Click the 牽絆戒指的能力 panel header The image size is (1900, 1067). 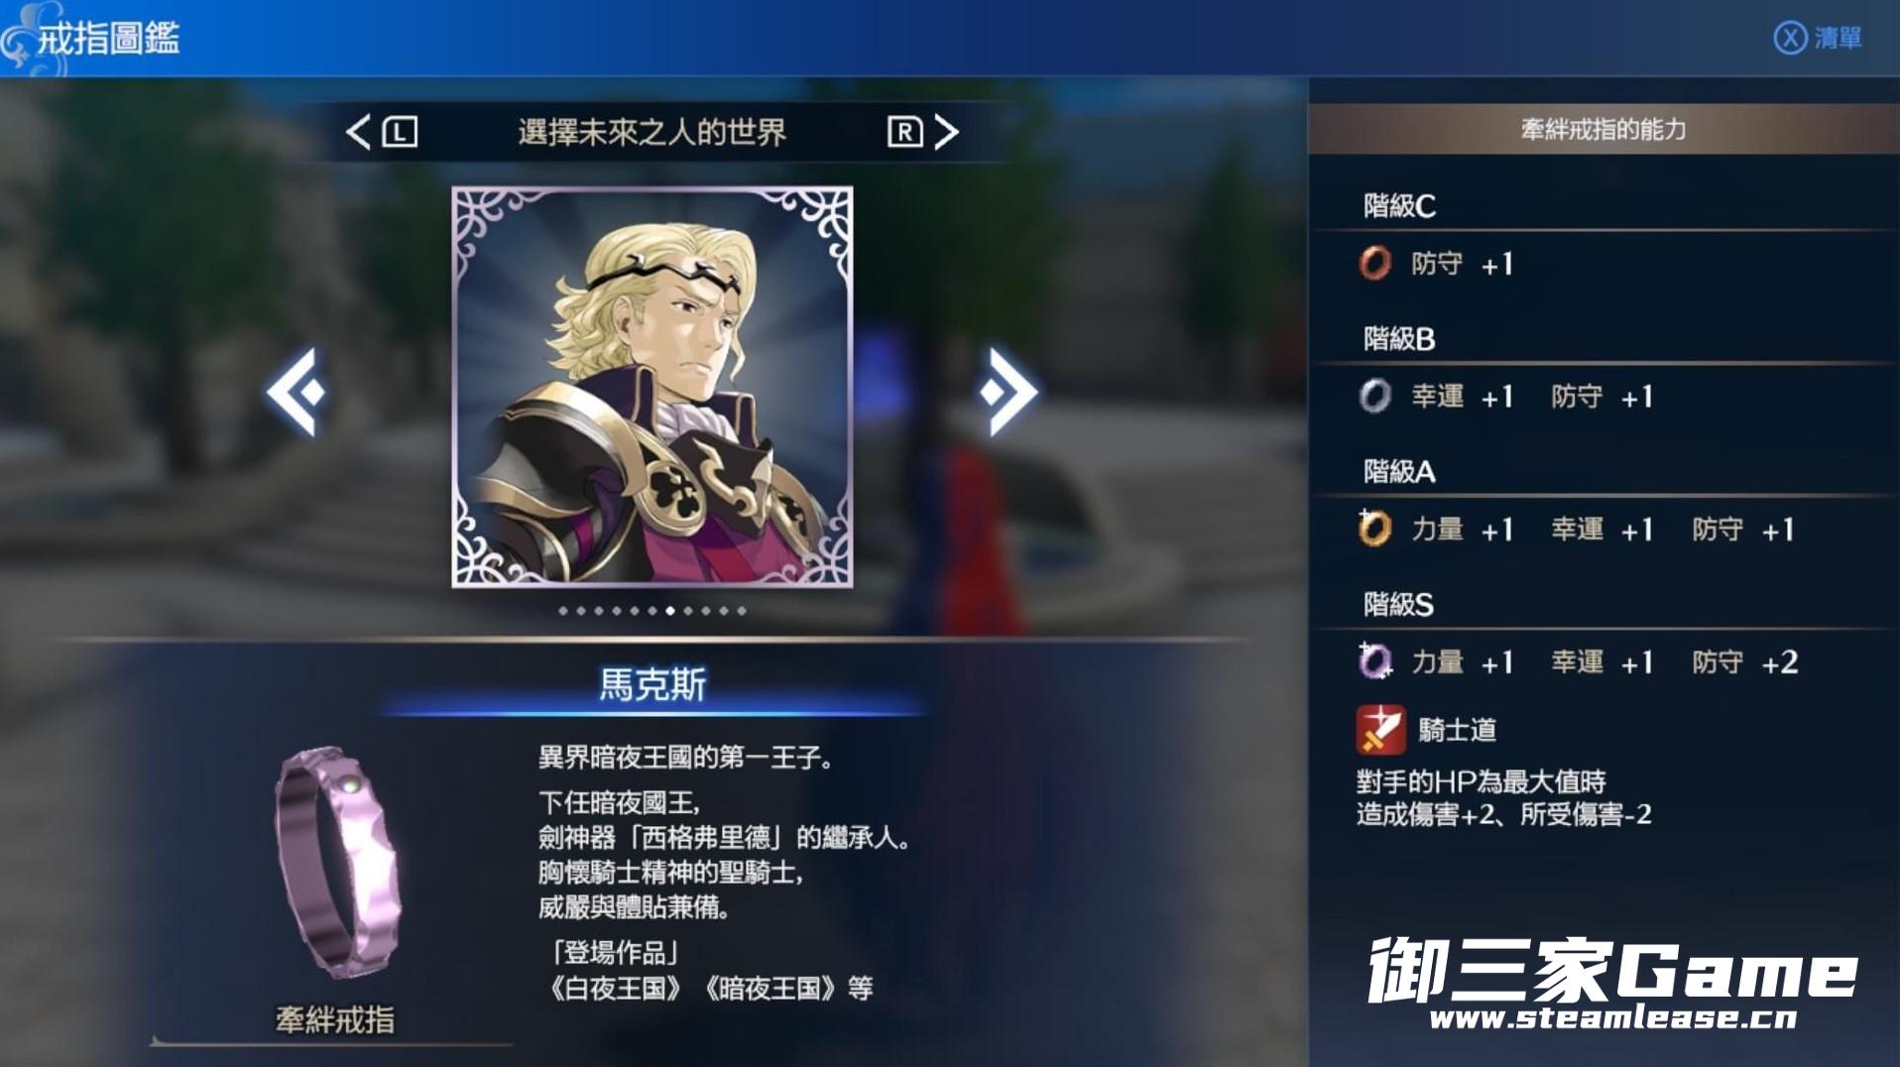(1603, 129)
